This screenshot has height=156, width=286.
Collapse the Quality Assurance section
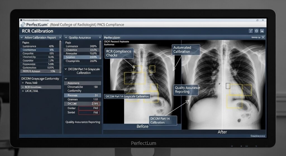coord(66,37)
